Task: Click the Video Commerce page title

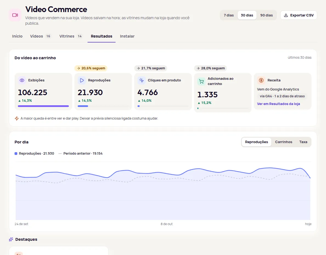Action: click(x=56, y=9)
